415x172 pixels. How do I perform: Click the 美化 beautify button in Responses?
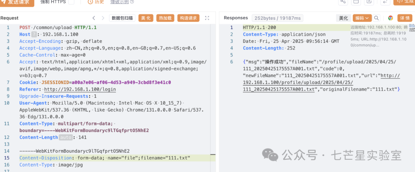(x=343, y=18)
